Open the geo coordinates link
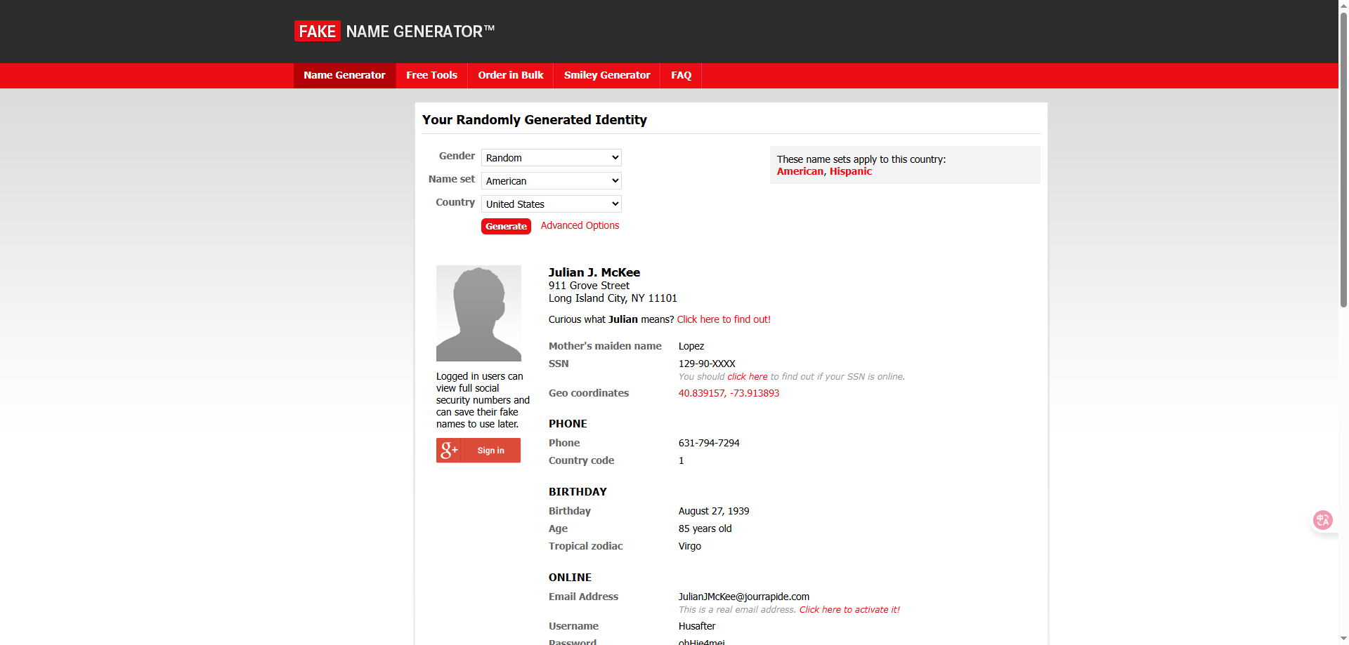The height and width of the screenshot is (645, 1349). point(729,393)
